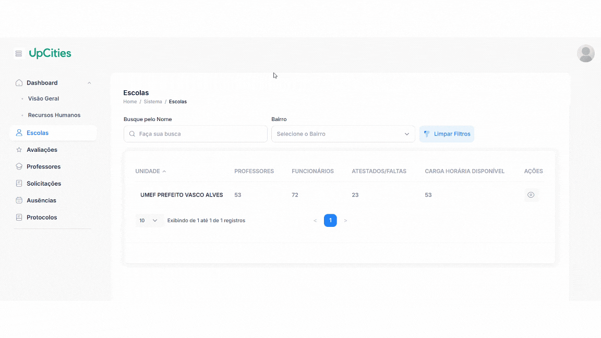The image size is (601, 338).
Task: Click the Limpar Filtros button
Action: point(447,134)
